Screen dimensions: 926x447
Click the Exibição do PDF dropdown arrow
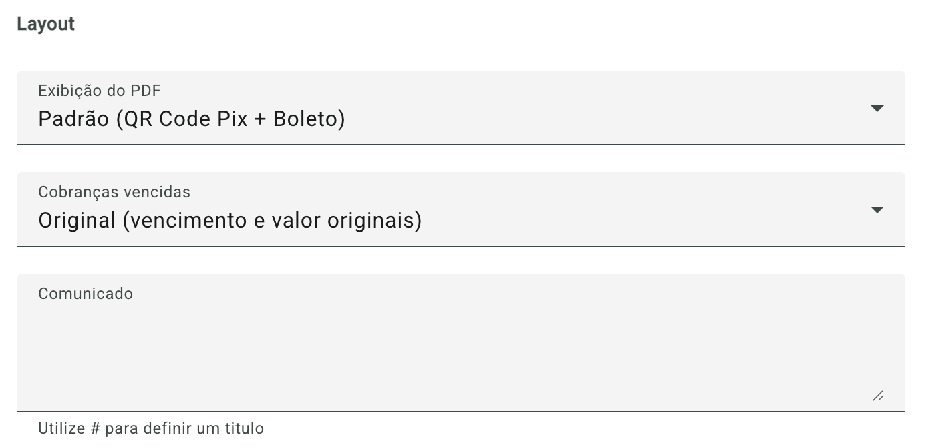pos(877,108)
